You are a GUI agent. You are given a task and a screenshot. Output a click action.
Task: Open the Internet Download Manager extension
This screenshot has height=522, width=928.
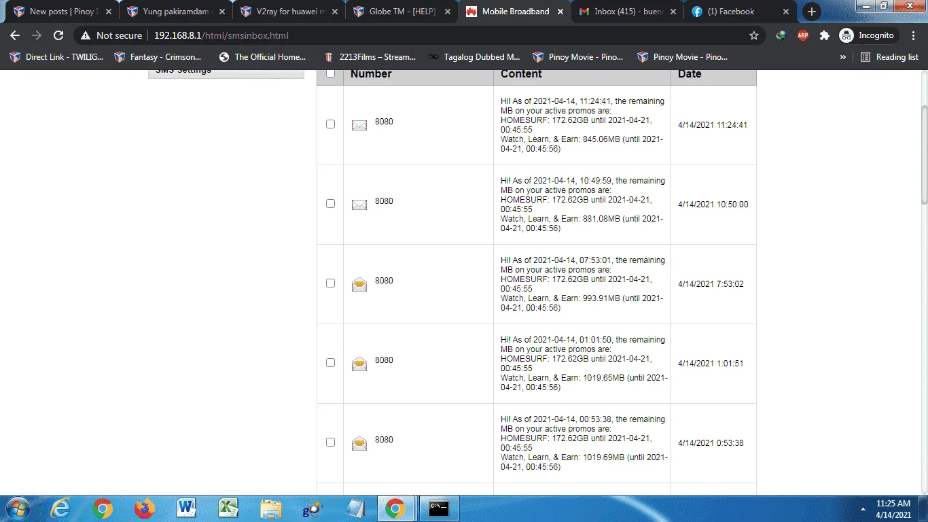[781, 35]
